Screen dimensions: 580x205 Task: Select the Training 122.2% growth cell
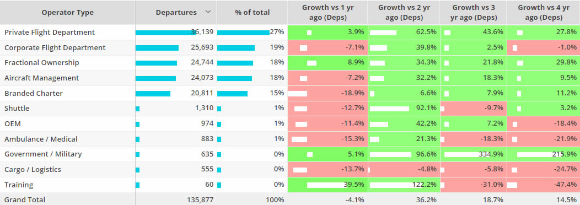(x=404, y=185)
